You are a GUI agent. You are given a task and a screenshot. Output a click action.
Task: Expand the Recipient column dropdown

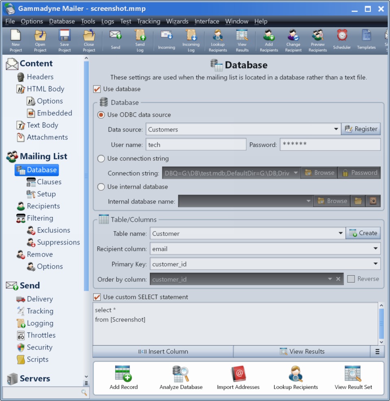[375, 249]
